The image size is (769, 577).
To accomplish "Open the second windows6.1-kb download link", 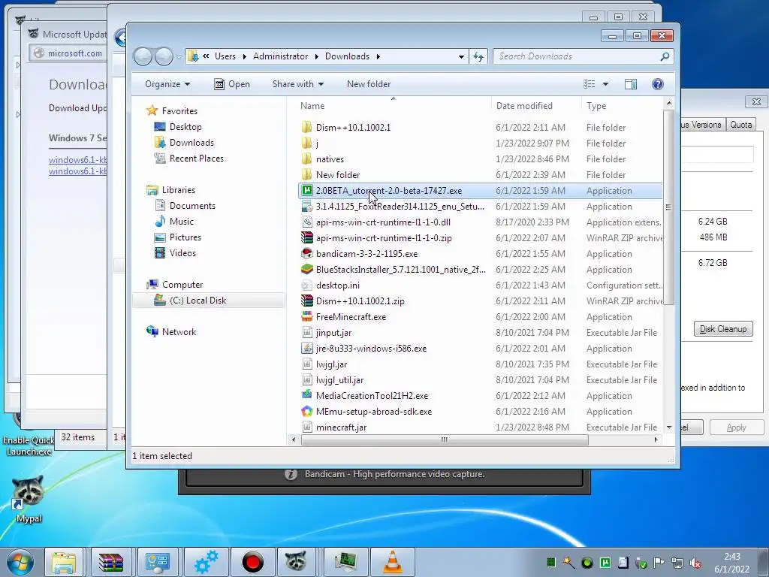I will [x=77, y=171].
